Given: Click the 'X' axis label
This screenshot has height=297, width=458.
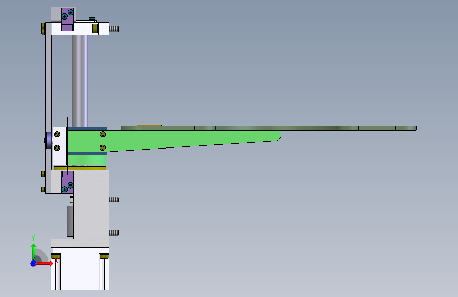Looking at the screenshot, I should tap(57, 261).
